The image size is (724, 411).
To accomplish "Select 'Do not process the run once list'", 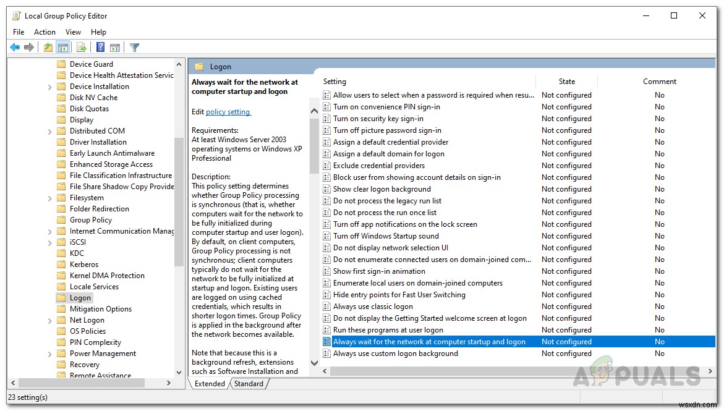I will point(385,213).
